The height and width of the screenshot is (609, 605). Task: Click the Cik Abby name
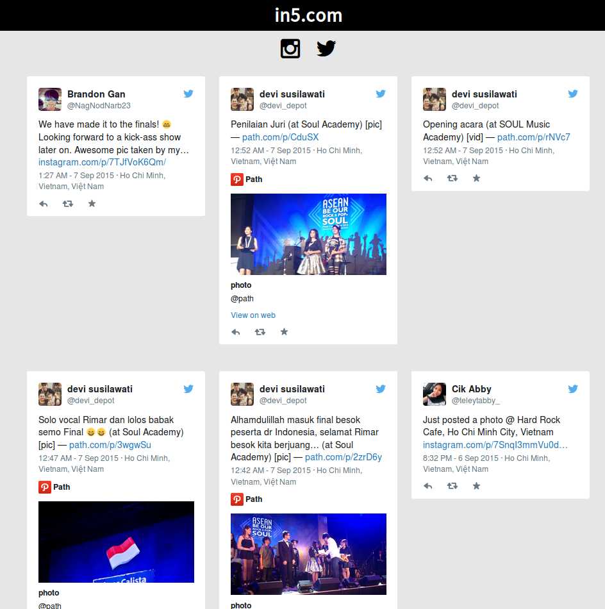click(x=472, y=389)
